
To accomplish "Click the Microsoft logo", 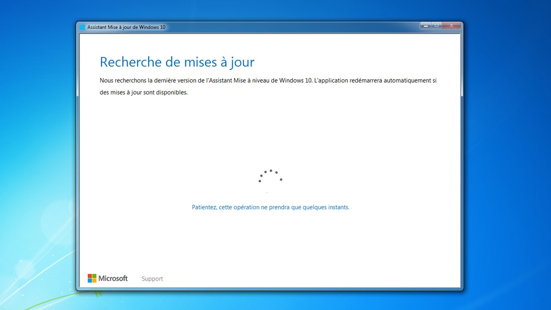I will click(107, 278).
